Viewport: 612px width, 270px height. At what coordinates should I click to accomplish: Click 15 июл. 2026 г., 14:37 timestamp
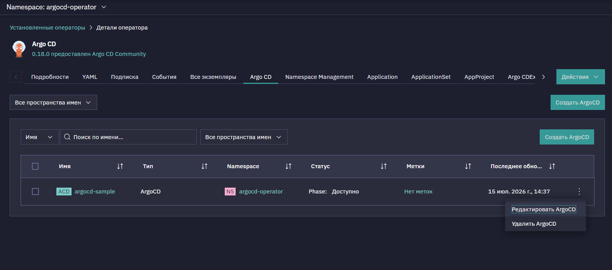[519, 192]
